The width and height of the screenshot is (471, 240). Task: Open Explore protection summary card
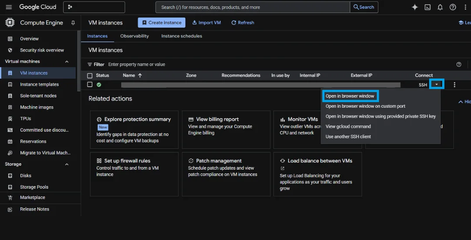click(134, 130)
